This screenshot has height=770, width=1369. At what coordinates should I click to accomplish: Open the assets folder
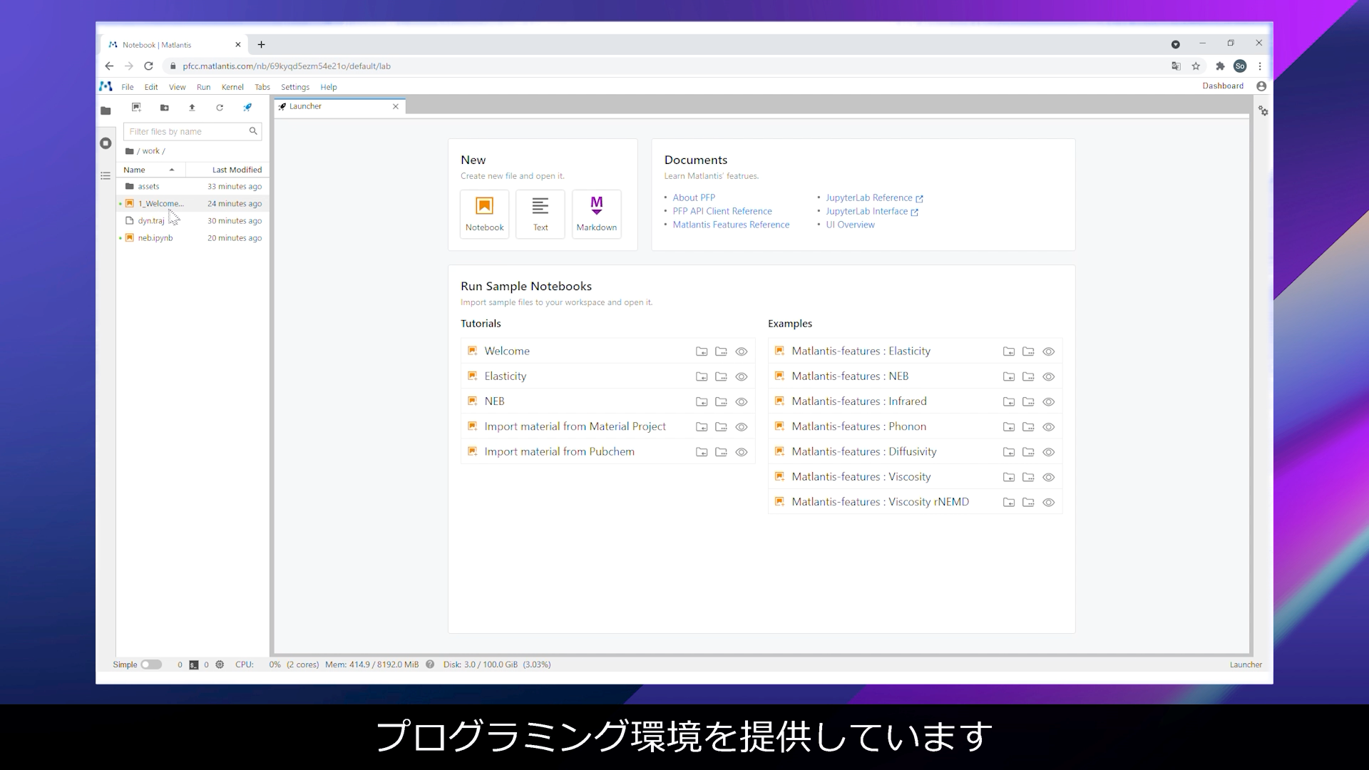[148, 186]
